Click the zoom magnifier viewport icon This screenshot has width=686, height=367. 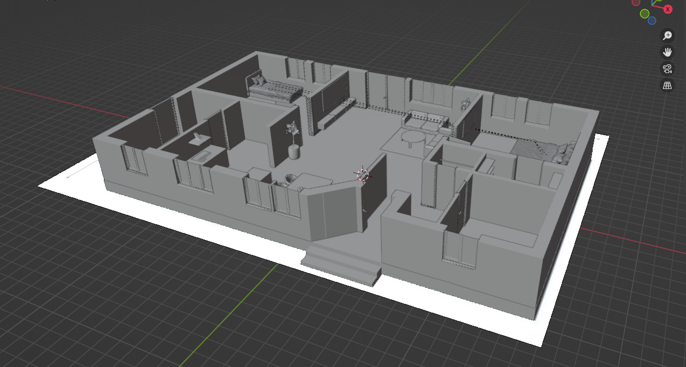(667, 36)
